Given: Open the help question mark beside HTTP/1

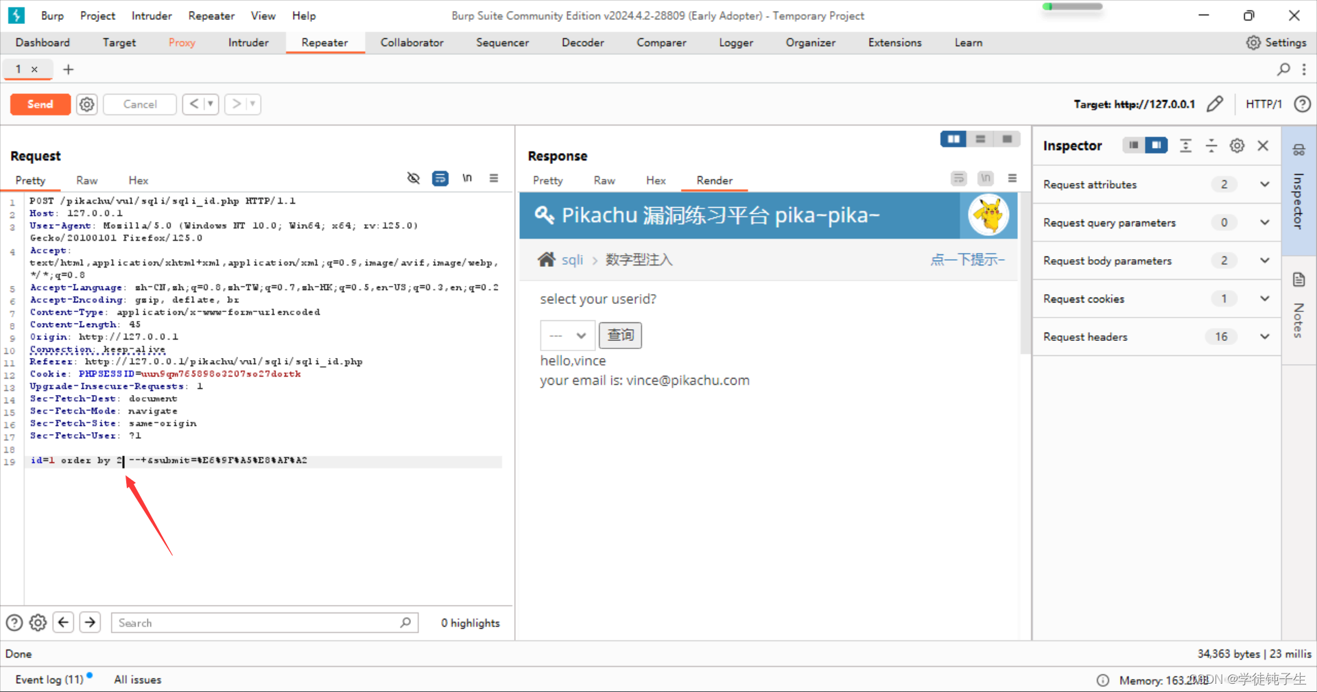Looking at the screenshot, I should coord(1302,104).
